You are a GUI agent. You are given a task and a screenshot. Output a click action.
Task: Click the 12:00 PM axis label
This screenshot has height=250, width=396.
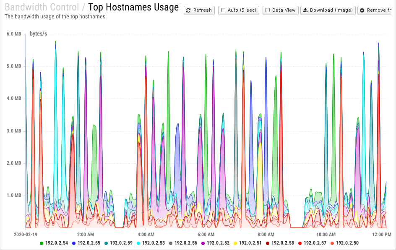382,235
